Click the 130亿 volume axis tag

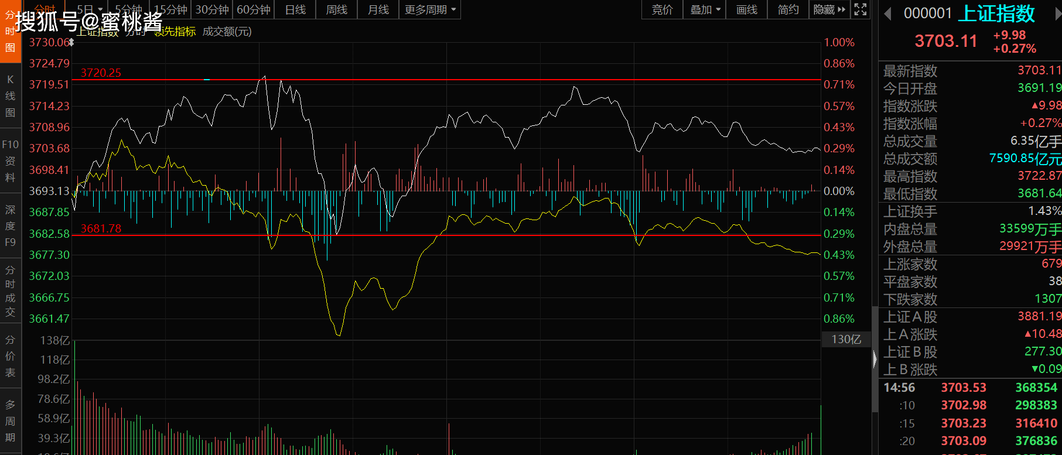tap(846, 339)
